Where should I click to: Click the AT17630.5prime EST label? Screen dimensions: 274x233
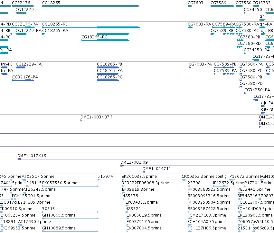pyautogui.click(x=34, y=222)
